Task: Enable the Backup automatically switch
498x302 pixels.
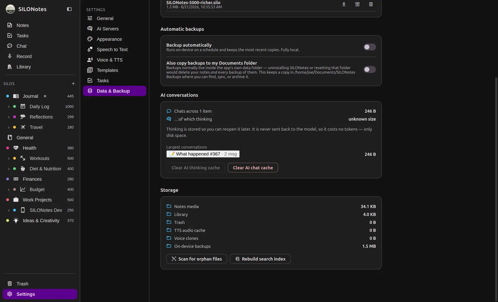Action: 370,47
